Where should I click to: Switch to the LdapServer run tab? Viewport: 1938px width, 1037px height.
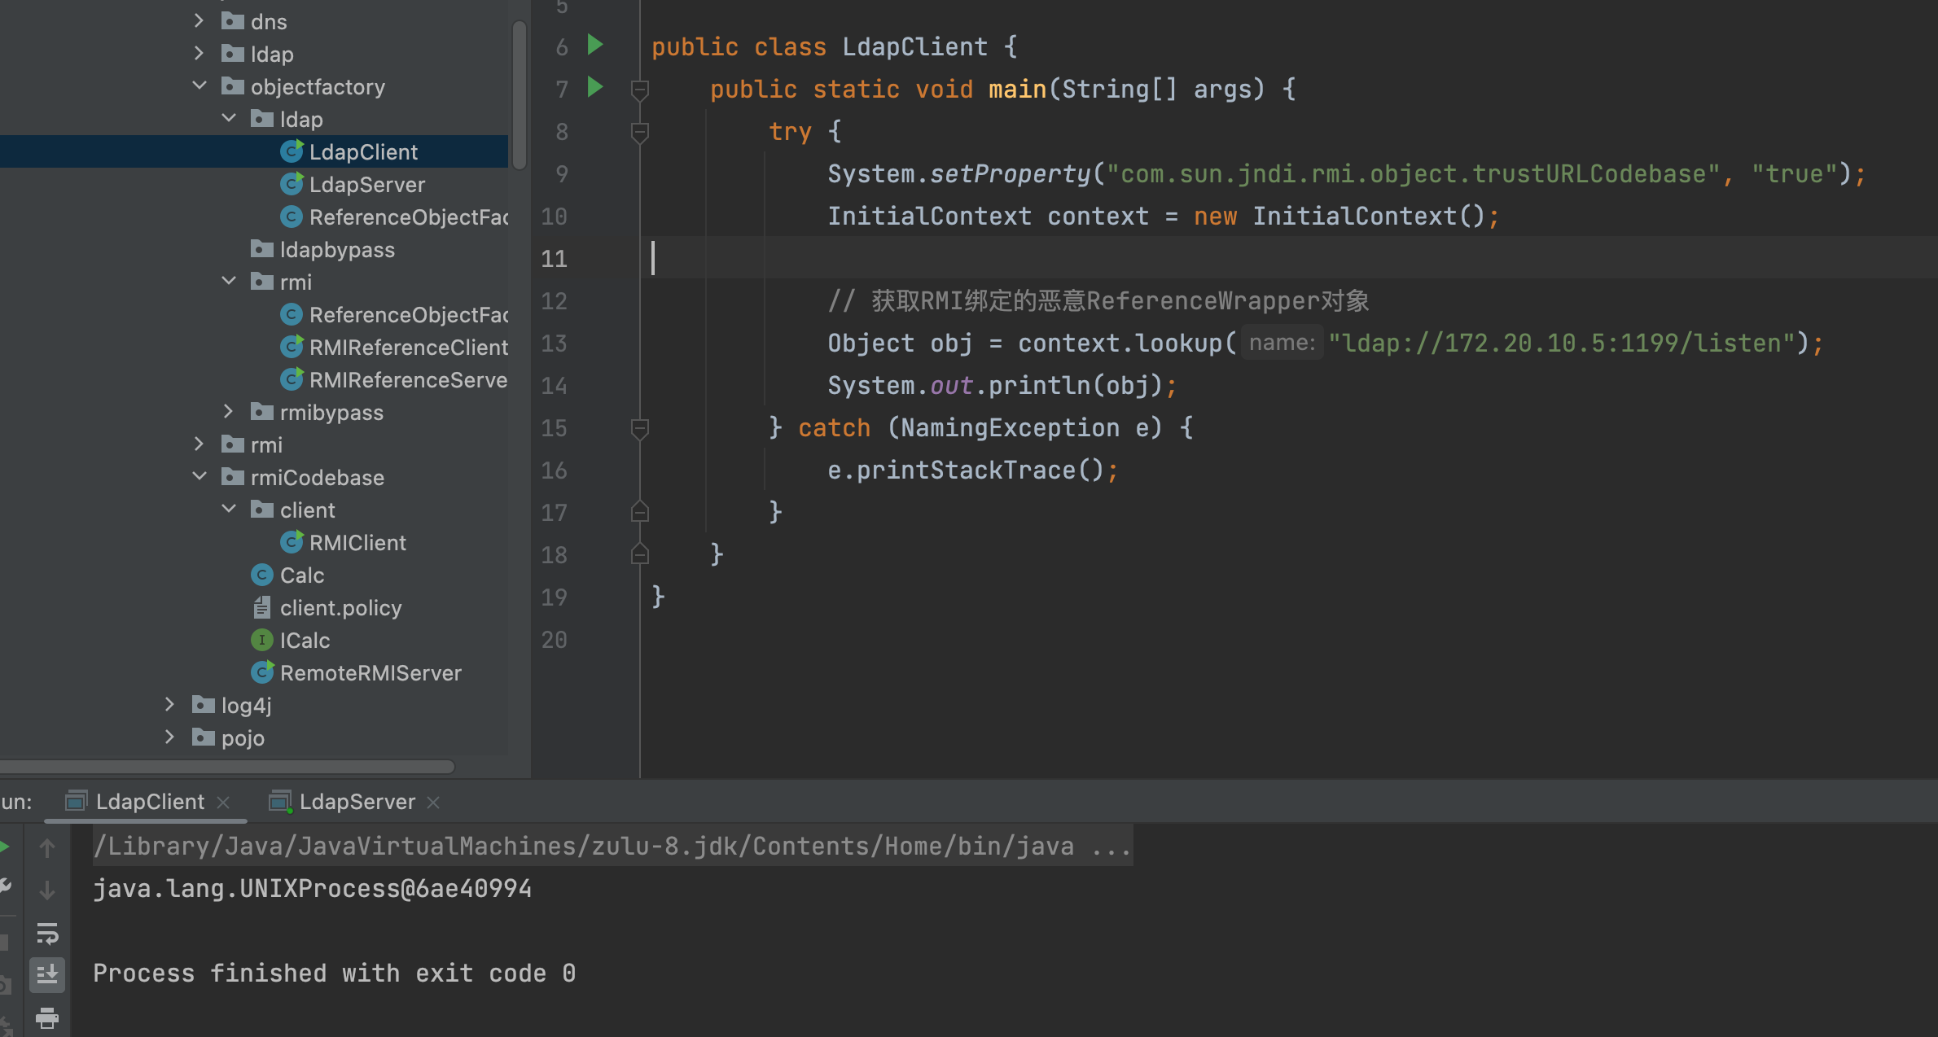(357, 802)
